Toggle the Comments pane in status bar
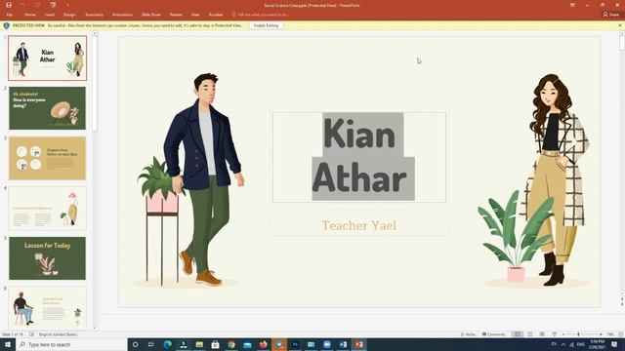The image size is (625, 351). pos(493,334)
